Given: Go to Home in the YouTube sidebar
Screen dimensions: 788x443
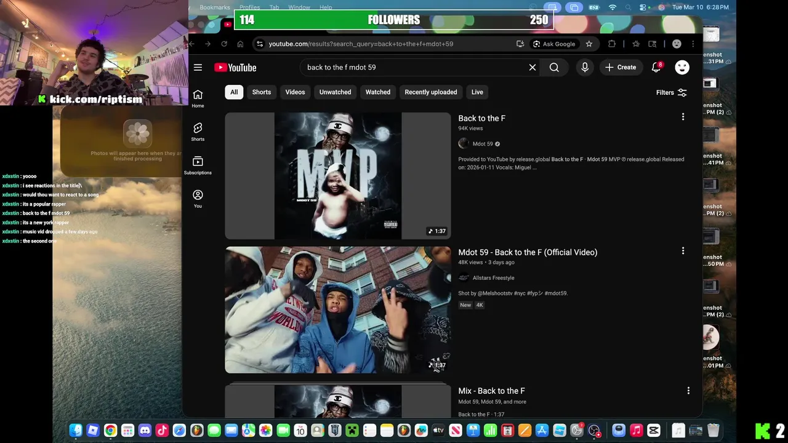Looking at the screenshot, I should tap(198, 98).
